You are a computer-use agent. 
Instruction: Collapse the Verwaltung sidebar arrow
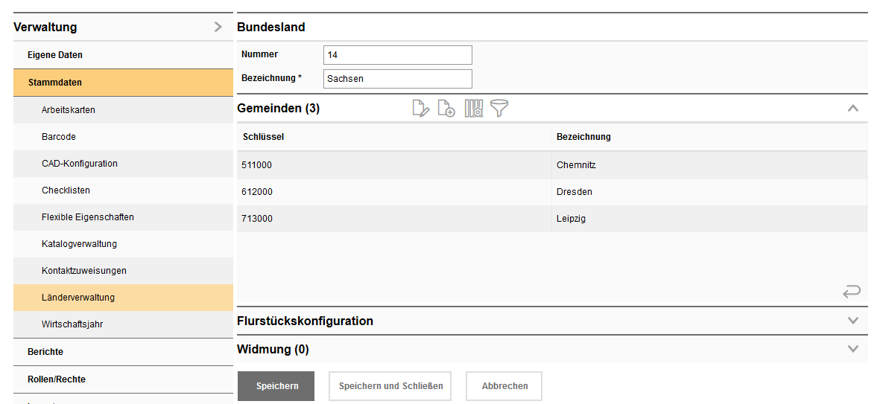tap(218, 28)
